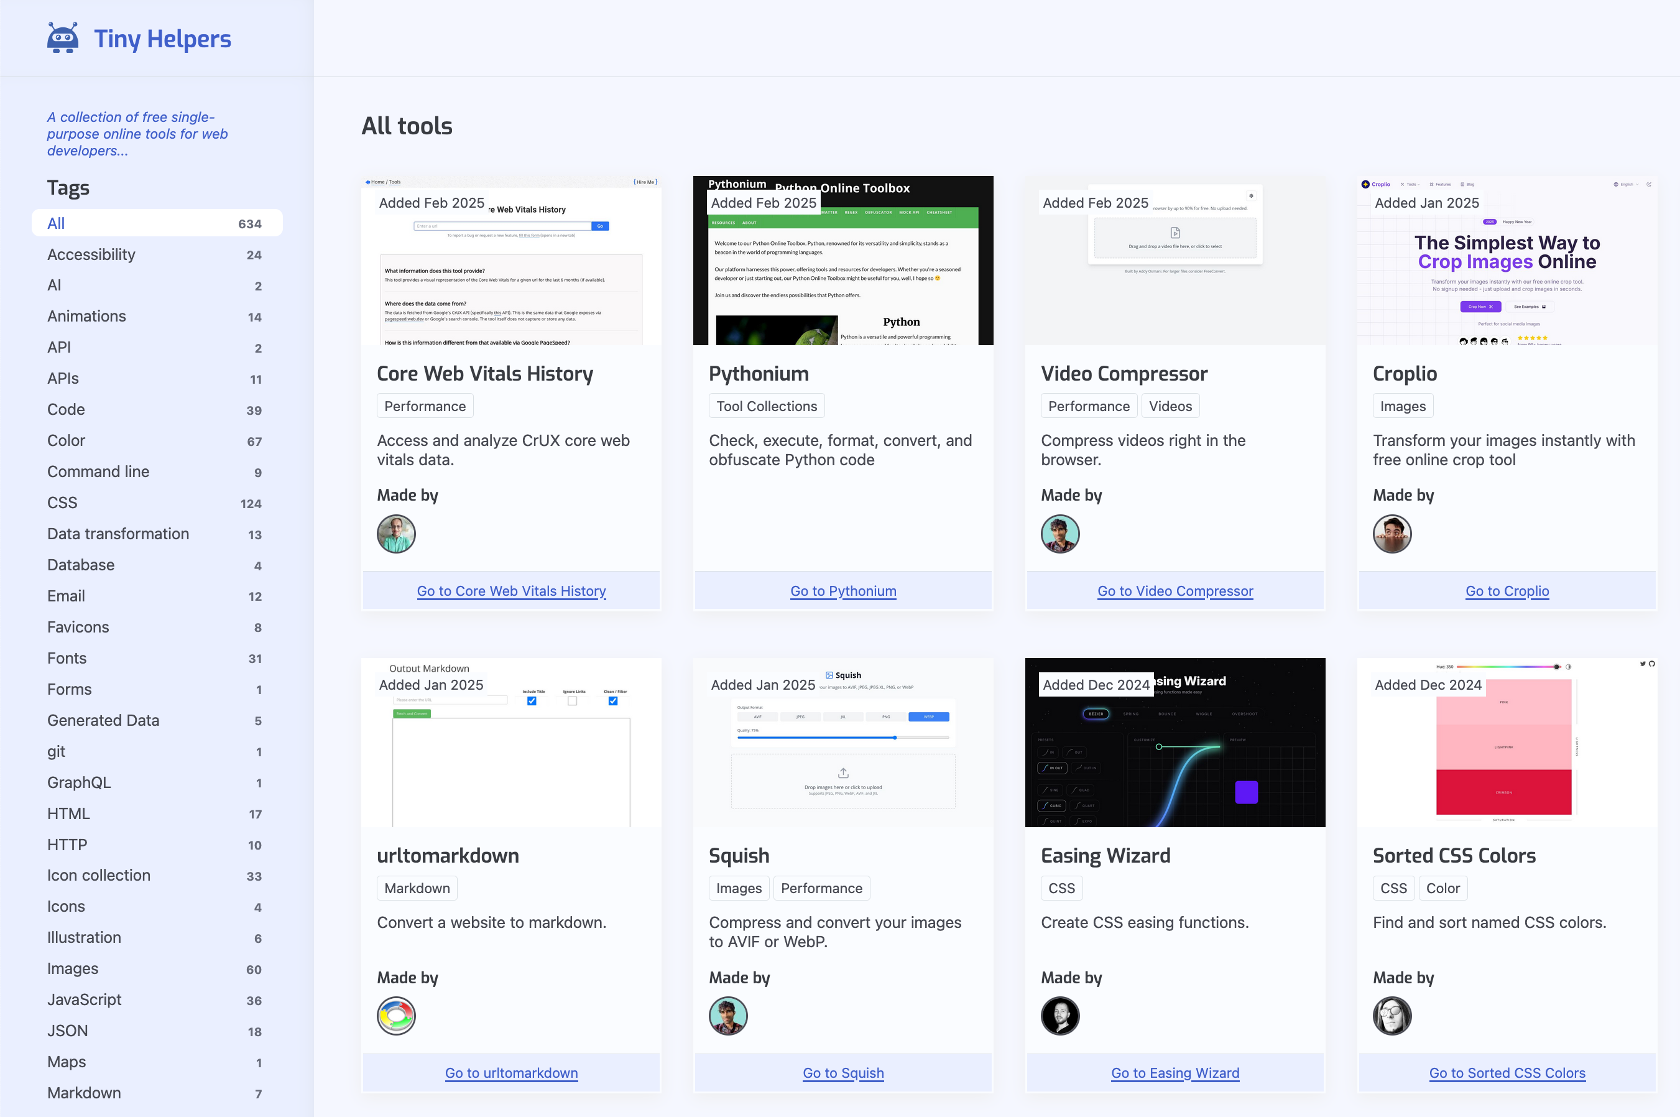
Task: Select the Forms tag
Action: 157,690
